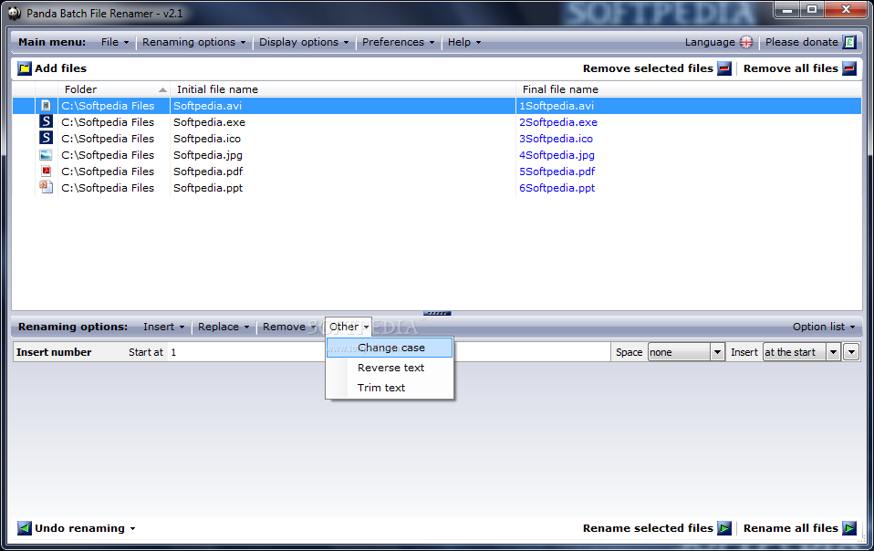The width and height of the screenshot is (874, 551).
Task: Click the Insert number label
Action: pyautogui.click(x=54, y=352)
